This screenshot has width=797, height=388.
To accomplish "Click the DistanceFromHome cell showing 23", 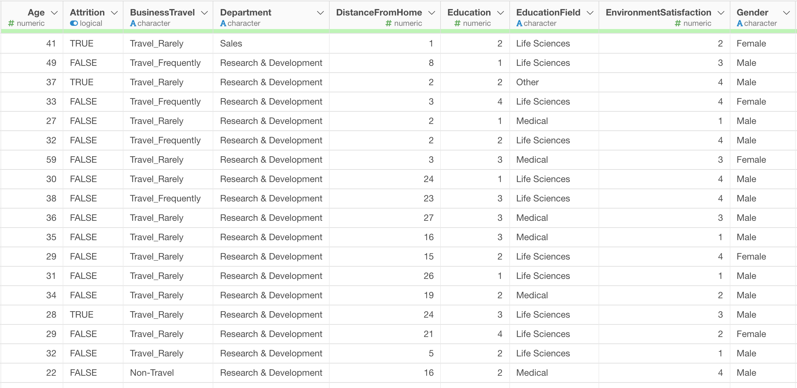I will click(385, 199).
